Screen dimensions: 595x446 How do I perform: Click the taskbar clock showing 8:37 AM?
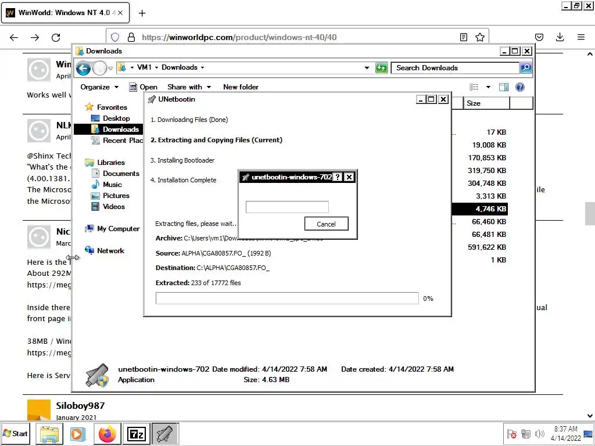[x=565, y=433]
